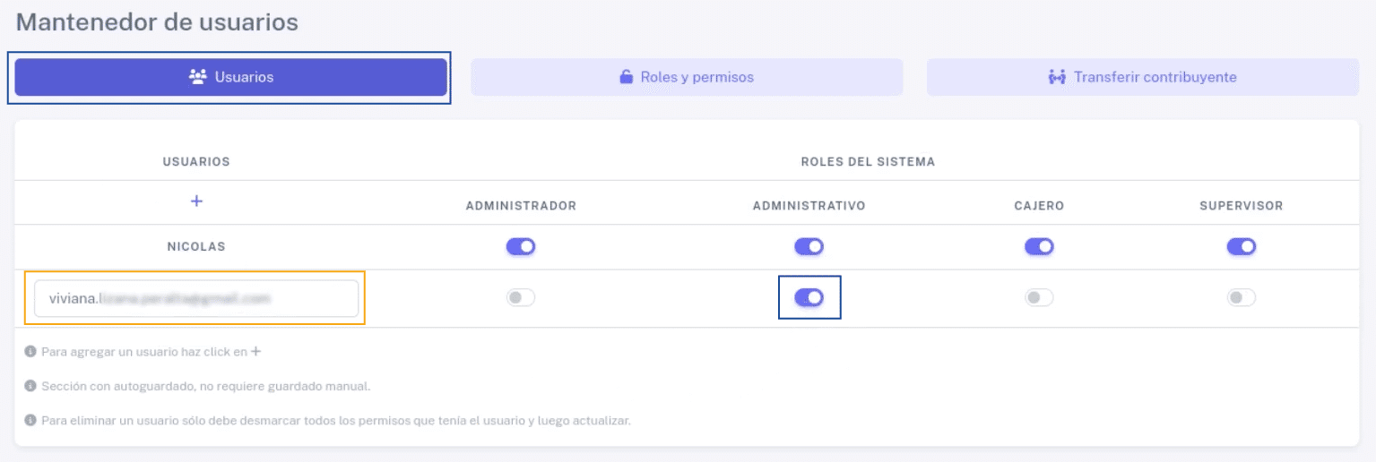
Task: Open the Roles y permisos tab
Action: pos(687,77)
